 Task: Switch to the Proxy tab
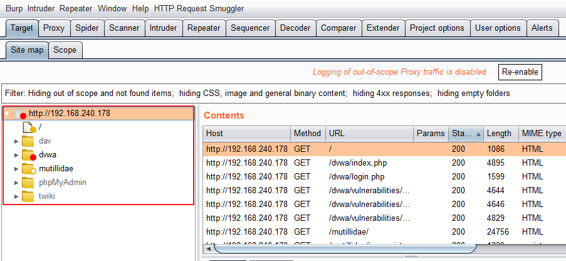pos(54,28)
